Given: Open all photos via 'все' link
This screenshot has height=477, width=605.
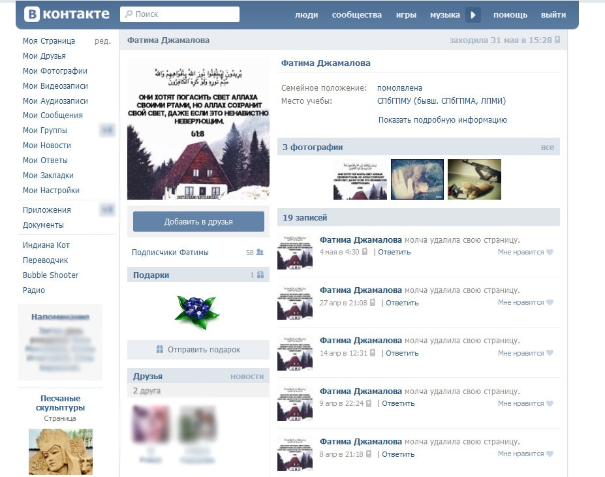Looking at the screenshot, I should coord(547,147).
